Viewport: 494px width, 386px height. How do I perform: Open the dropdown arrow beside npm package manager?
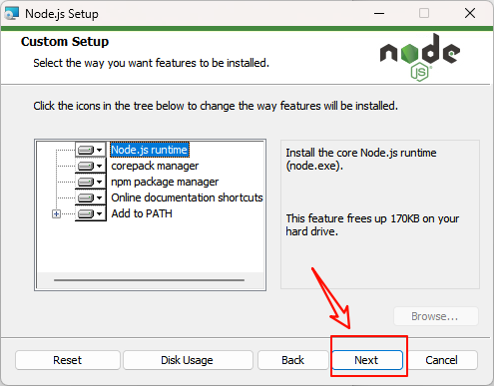tap(99, 183)
